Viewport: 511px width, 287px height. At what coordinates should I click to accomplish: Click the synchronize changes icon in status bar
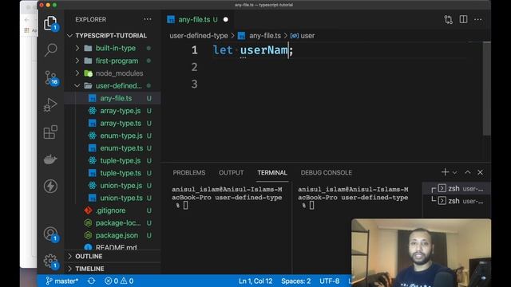(91, 281)
